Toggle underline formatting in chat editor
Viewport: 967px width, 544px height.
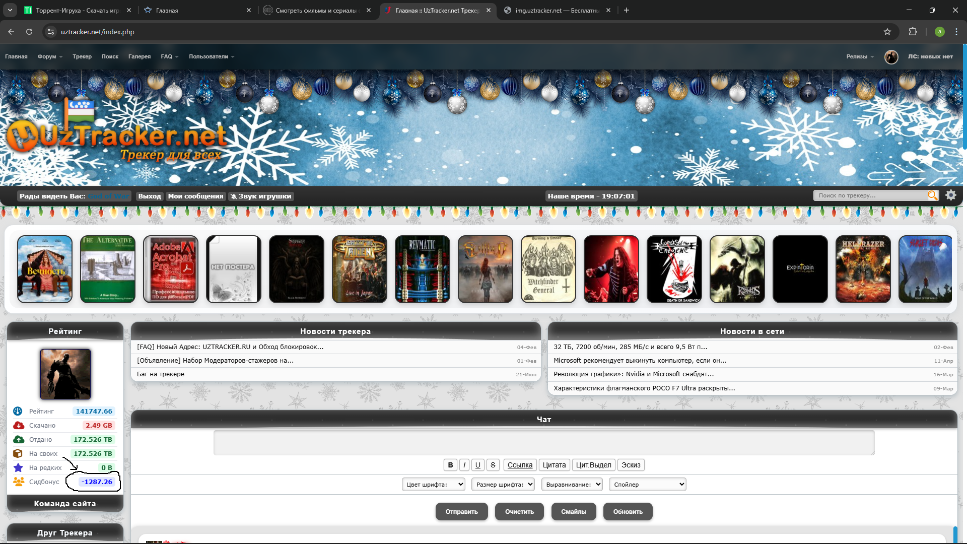(x=478, y=465)
